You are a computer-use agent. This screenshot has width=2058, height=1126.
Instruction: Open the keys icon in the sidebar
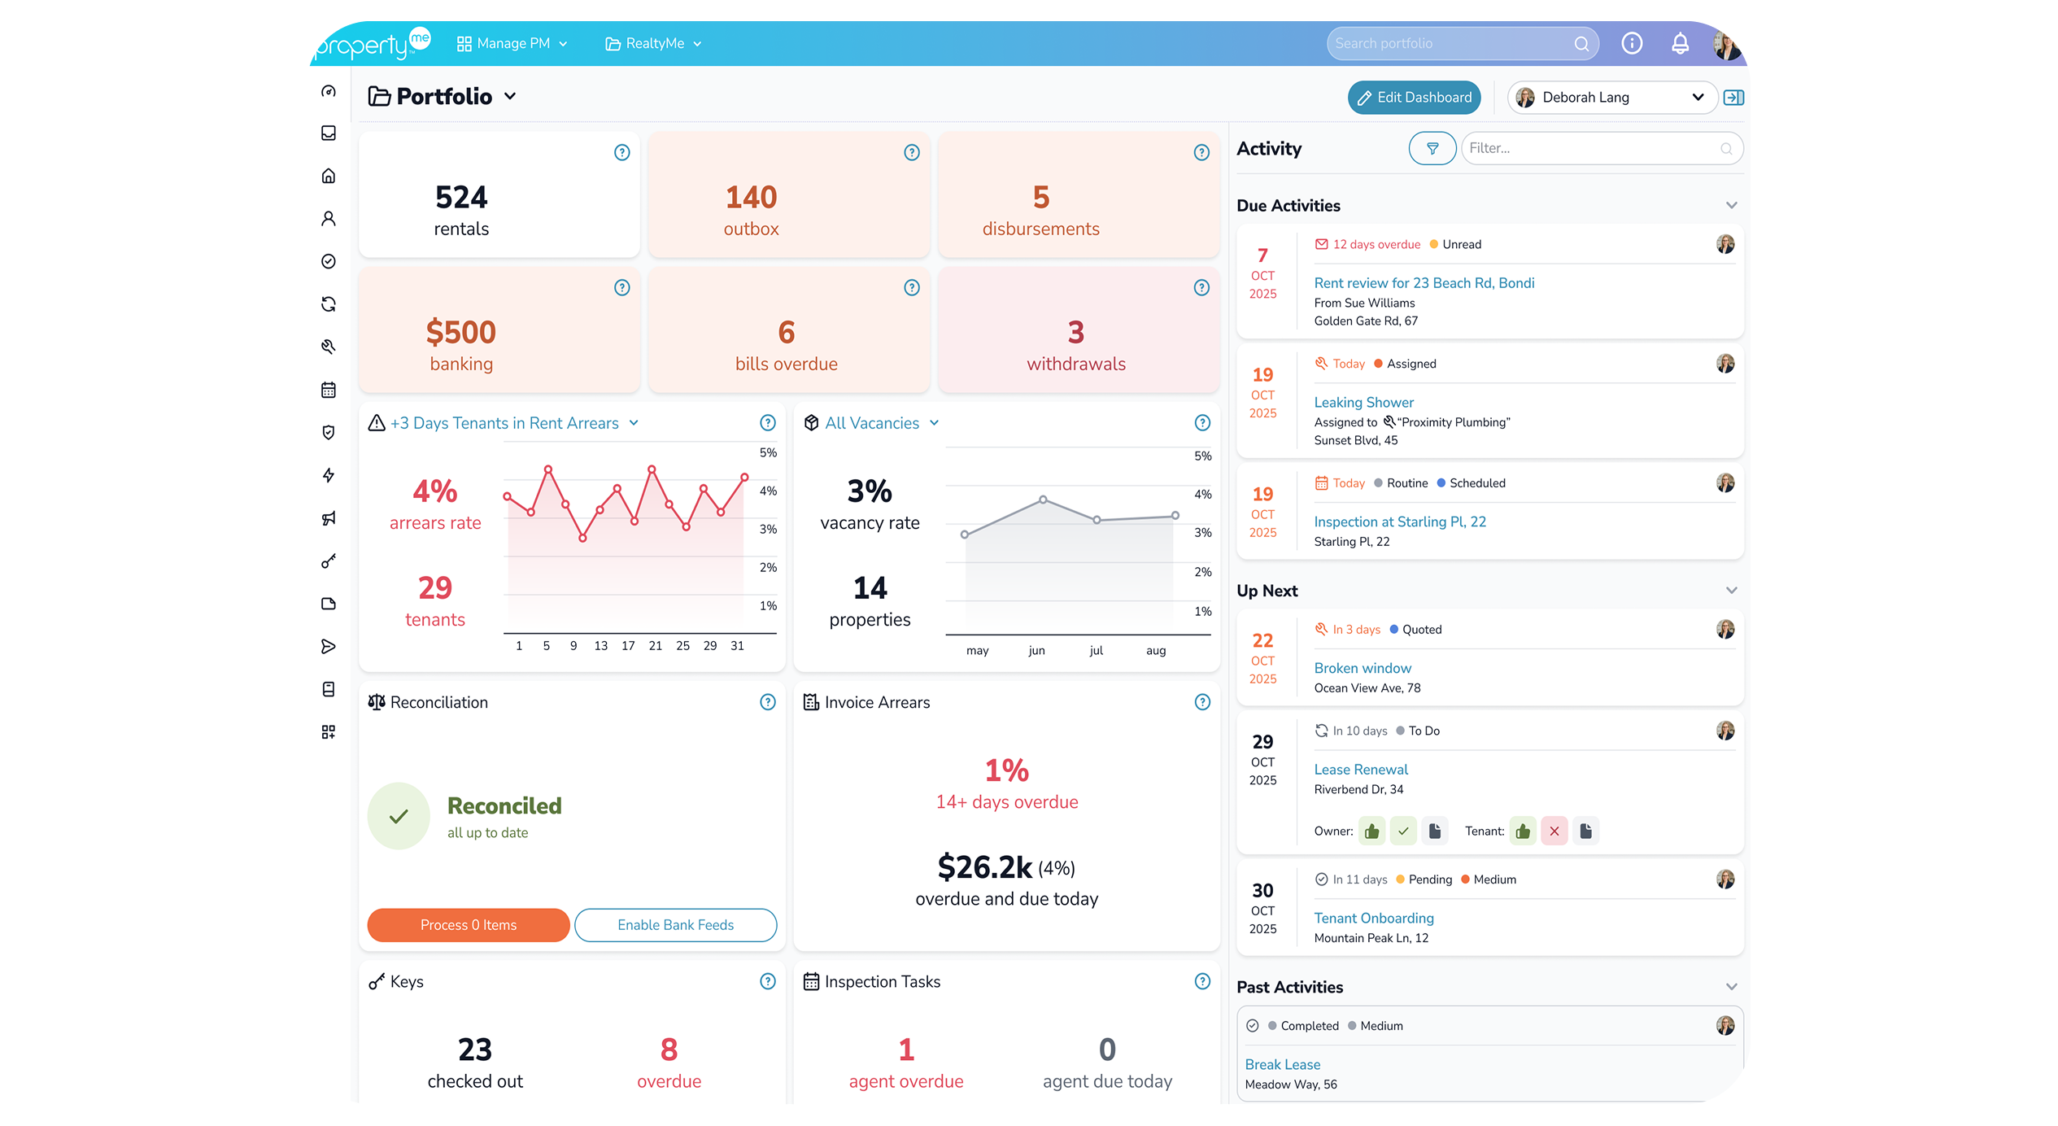[329, 561]
